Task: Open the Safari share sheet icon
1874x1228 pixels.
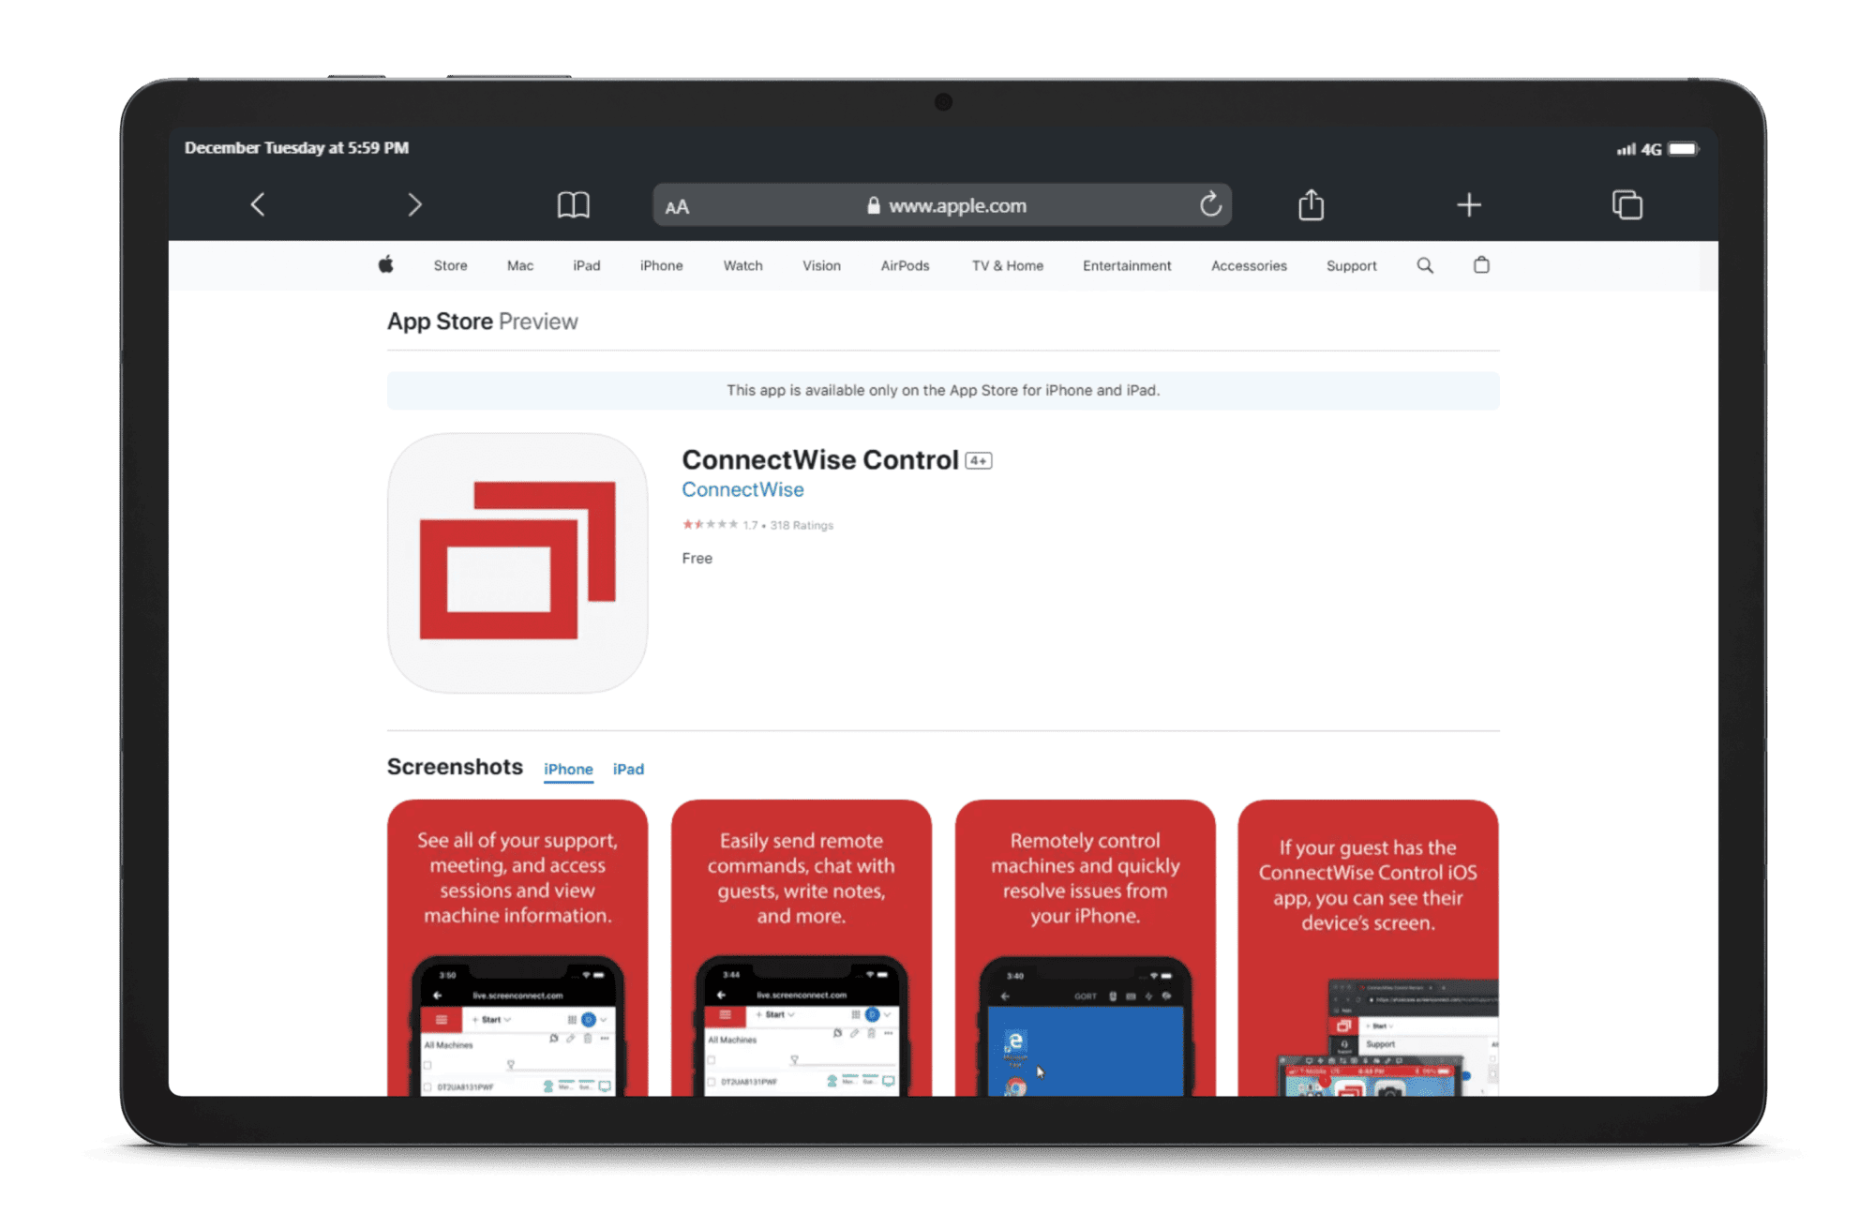Action: click(1311, 203)
